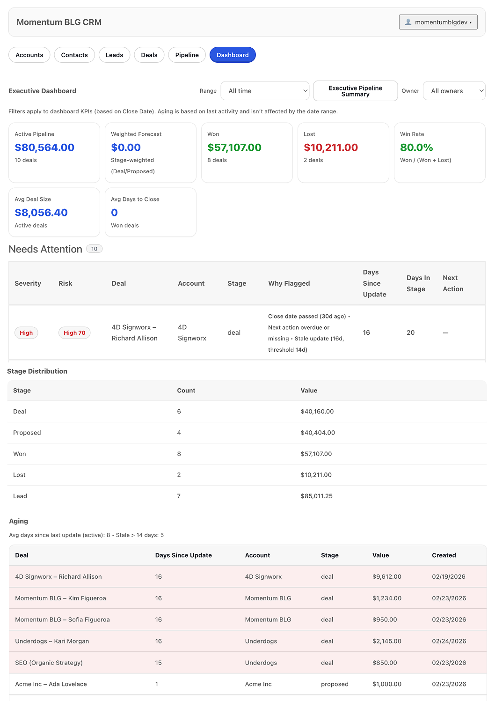Open the Executive Pipeline Summary
495x701 pixels.
355,91
